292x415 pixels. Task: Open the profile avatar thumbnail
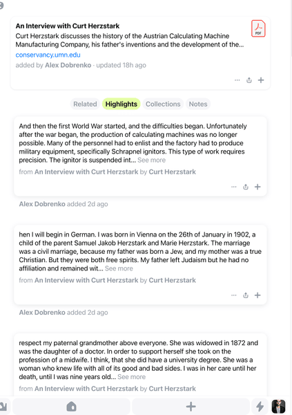coord(278,406)
